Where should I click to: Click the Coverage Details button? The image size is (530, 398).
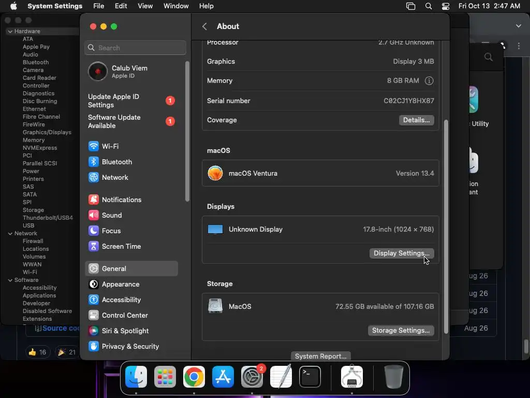pos(417,120)
